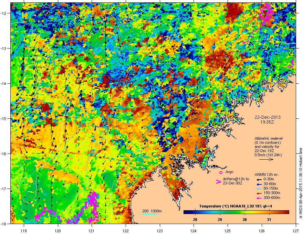The height and width of the screenshot is (234, 303).
Task: Click the '22-Dec 19Z' caption line
Action: click(264, 151)
